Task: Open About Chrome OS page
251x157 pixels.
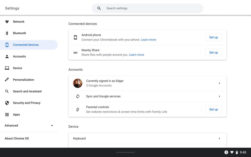Action: click(17, 138)
